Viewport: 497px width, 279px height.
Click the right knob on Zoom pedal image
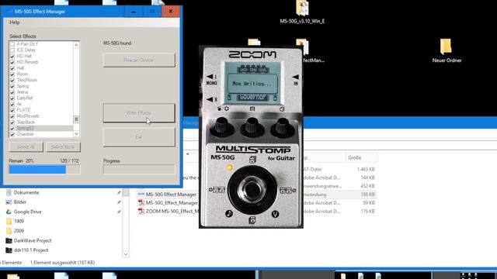click(283, 127)
